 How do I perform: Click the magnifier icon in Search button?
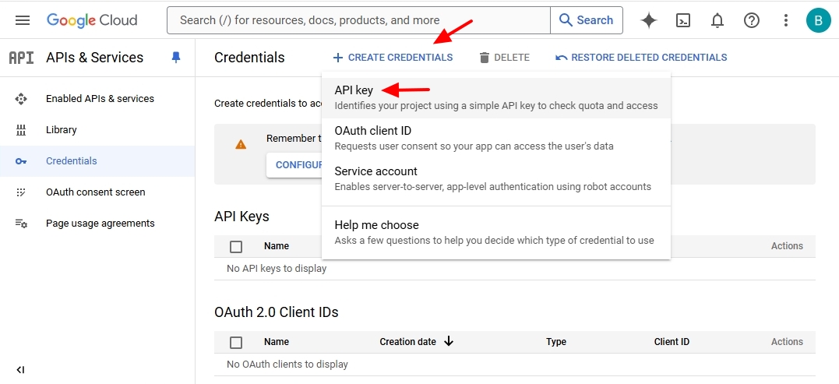tap(566, 20)
